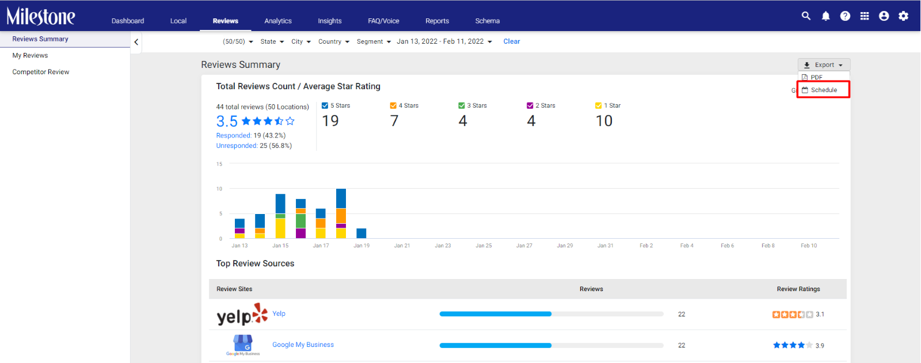Collapse the sidebar with chevron arrow
The height and width of the screenshot is (363, 921).
pos(136,42)
